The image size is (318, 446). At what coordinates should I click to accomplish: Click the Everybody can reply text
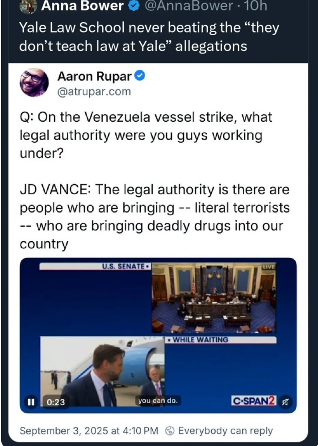[226, 431]
